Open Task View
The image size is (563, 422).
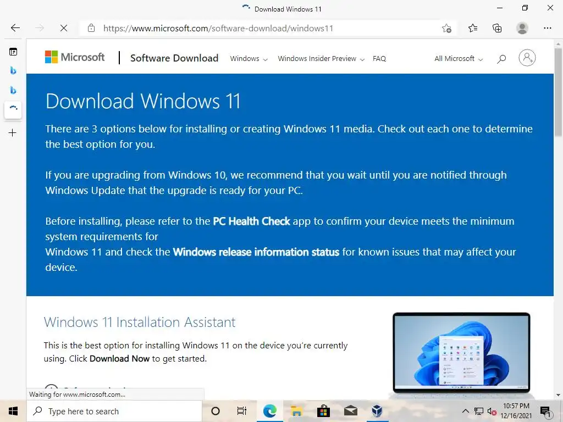(x=242, y=411)
